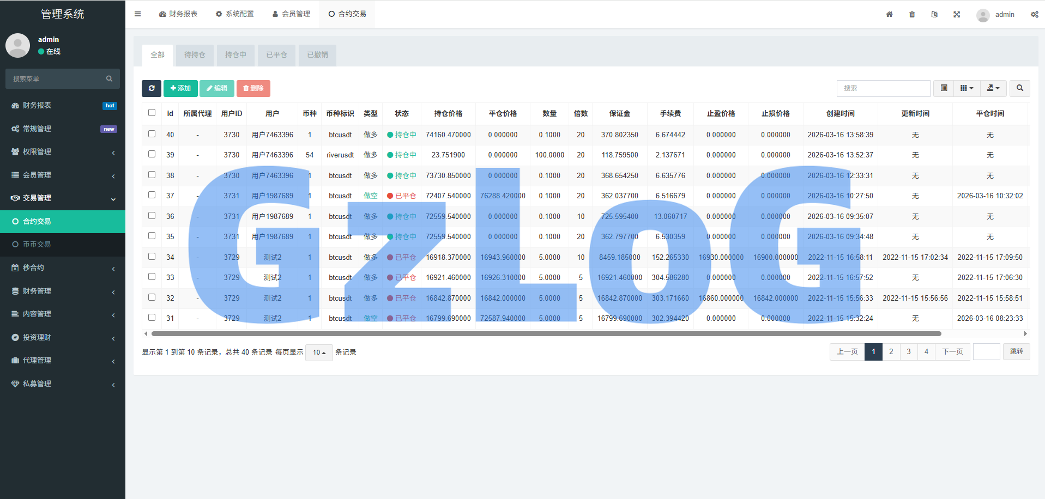This screenshot has width=1045, height=499.
Task: Click the trash clear-cache icon in header
Action: coord(912,14)
